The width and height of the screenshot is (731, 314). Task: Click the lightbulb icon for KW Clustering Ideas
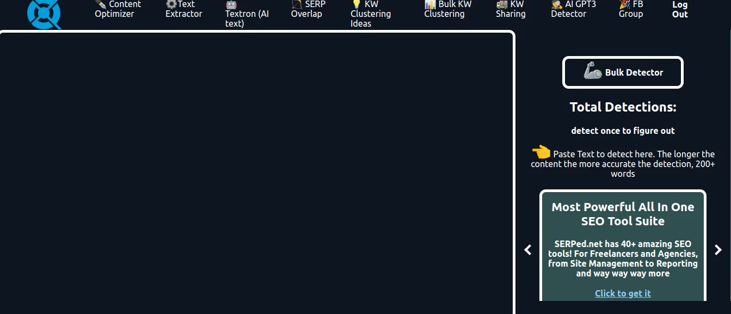(x=357, y=4)
